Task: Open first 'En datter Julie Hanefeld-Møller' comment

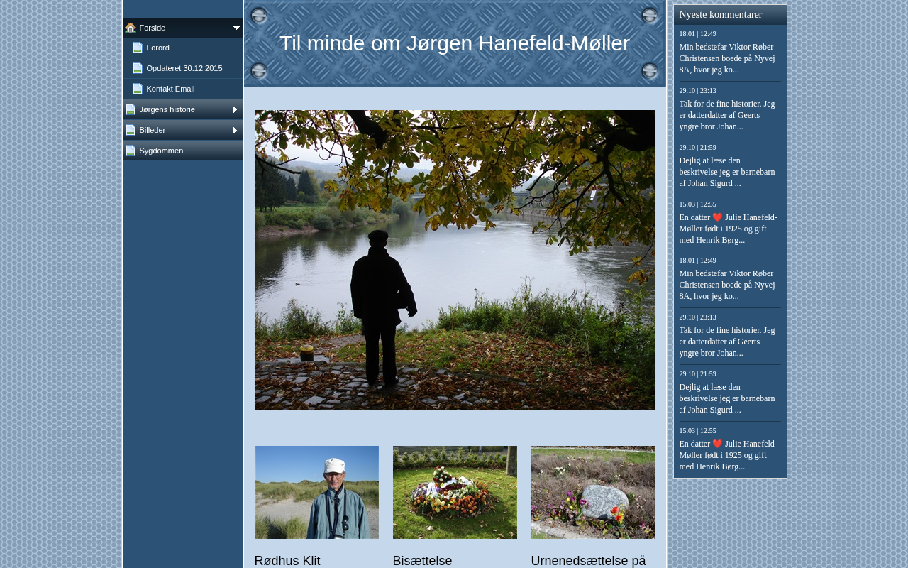Action: coord(729,229)
